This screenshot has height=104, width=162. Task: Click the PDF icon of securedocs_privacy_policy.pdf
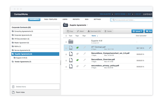coord(71,66)
